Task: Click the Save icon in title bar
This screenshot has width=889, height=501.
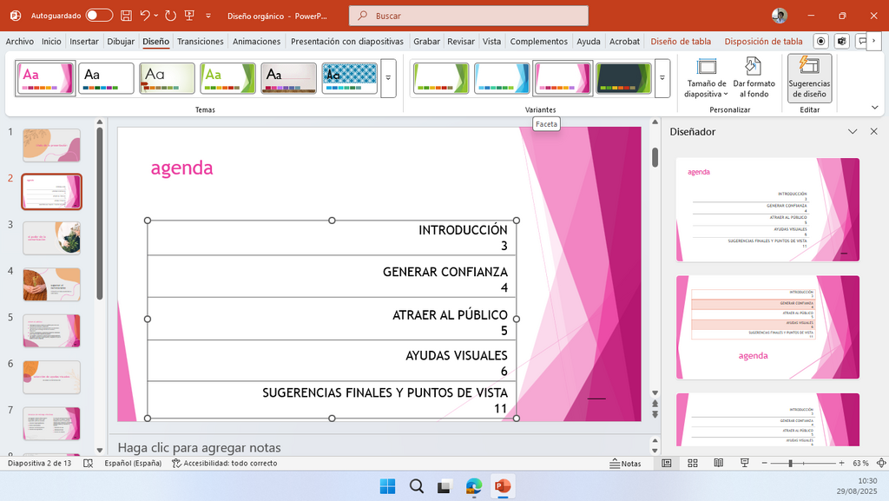Action: tap(127, 16)
